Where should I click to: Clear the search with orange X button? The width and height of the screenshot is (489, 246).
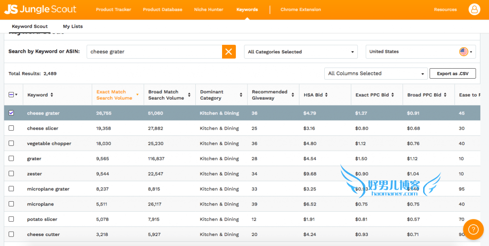point(229,51)
